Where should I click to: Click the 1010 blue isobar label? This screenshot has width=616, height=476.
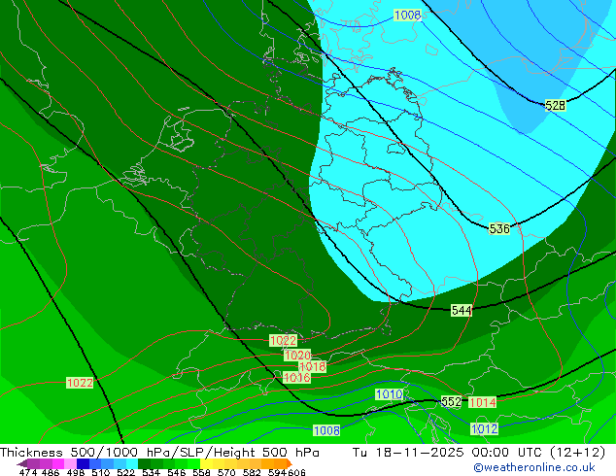(389, 394)
